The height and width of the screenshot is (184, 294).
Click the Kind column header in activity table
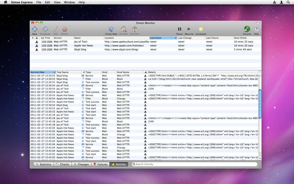[x=109, y=72]
